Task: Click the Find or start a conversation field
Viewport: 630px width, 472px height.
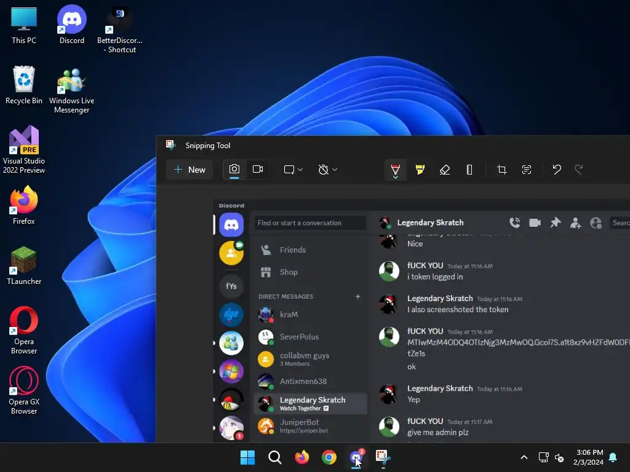Action: click(310, 222)
